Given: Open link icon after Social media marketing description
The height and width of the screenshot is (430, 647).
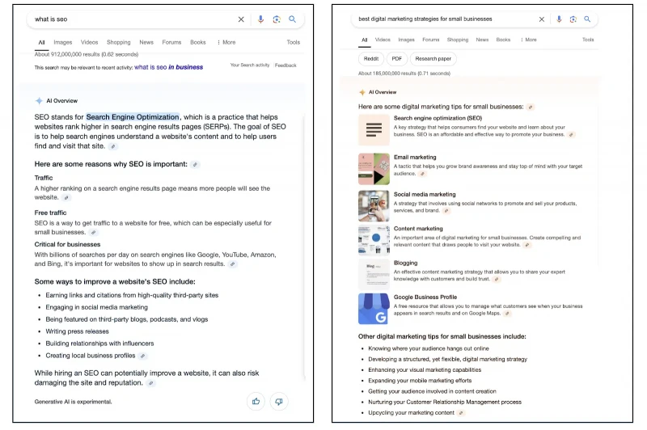Looking at the screenshot, I should coord(446,211).
